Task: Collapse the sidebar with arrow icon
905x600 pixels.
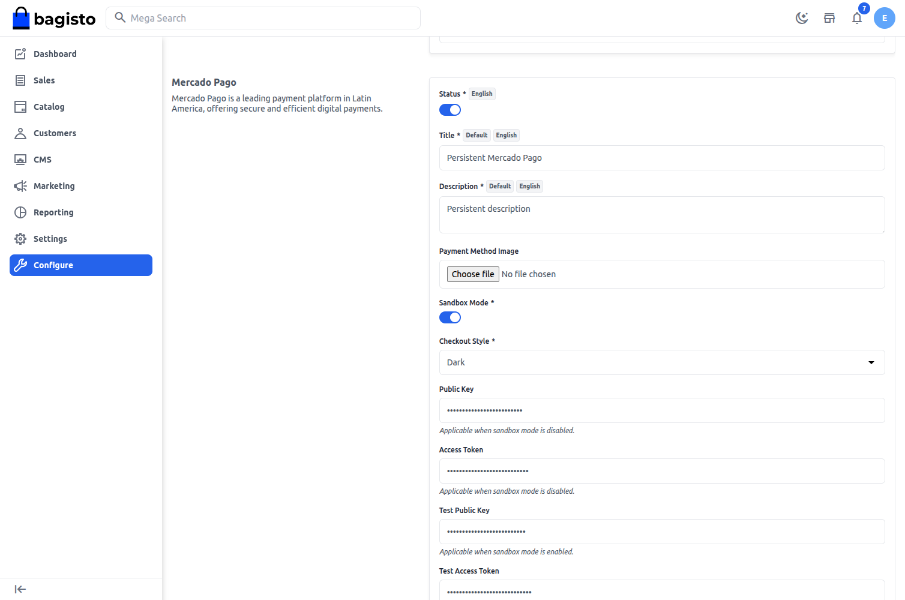Action: point(20,589)
